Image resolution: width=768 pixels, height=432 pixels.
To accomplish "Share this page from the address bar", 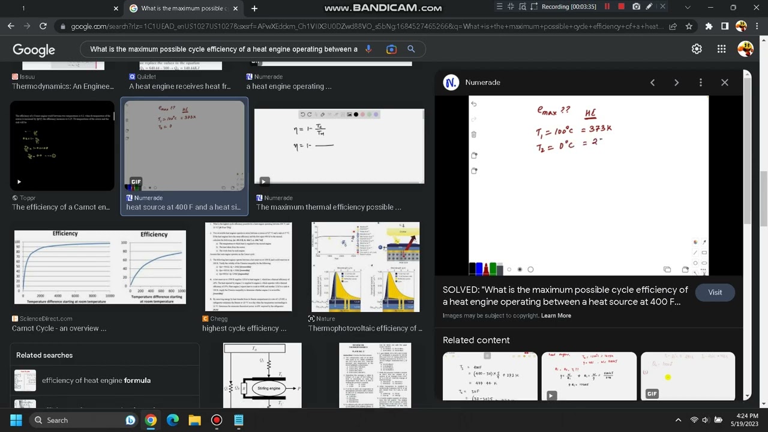I will click(x=673, y=26).
